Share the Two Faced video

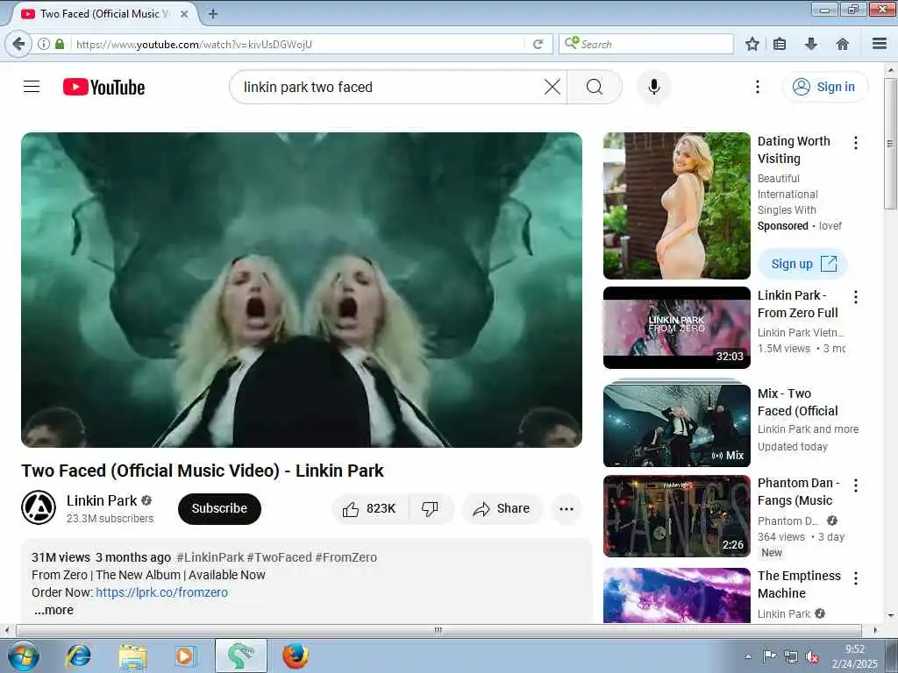tap(501, 509)
